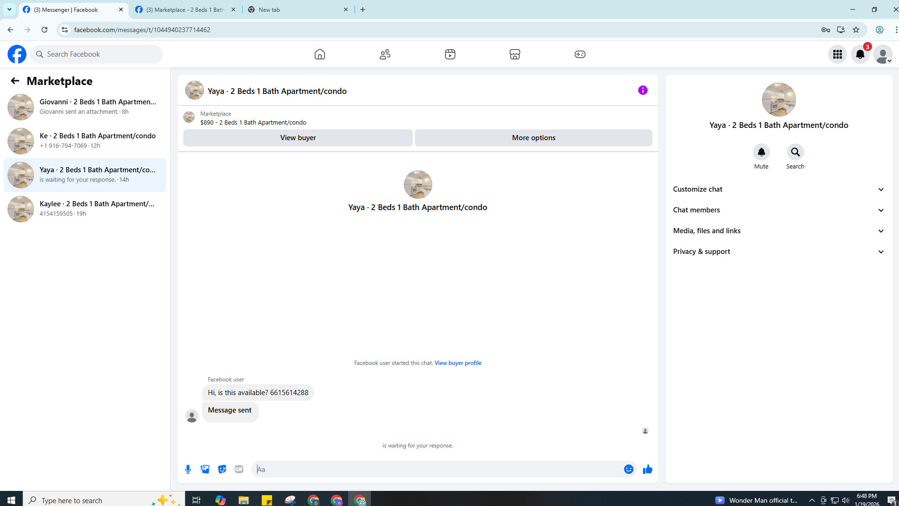Focus the Search Facebook input field
The height and width of the screenshot is (506, 899).
[97, 54]
